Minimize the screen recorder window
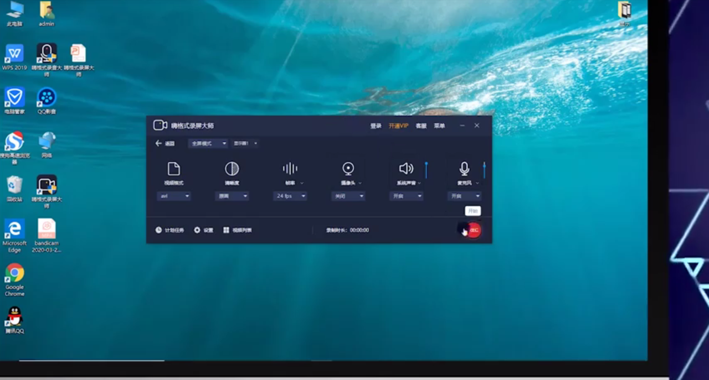 [463, 126]
